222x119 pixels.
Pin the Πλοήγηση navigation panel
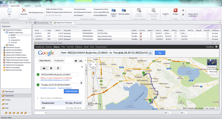(27, 23)
